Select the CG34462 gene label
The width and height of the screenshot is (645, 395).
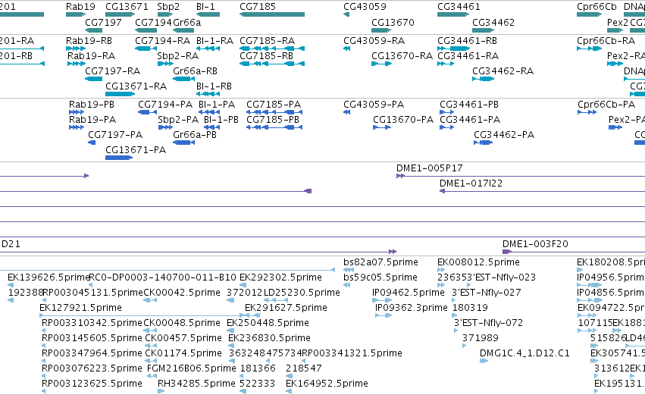(493, 22)
